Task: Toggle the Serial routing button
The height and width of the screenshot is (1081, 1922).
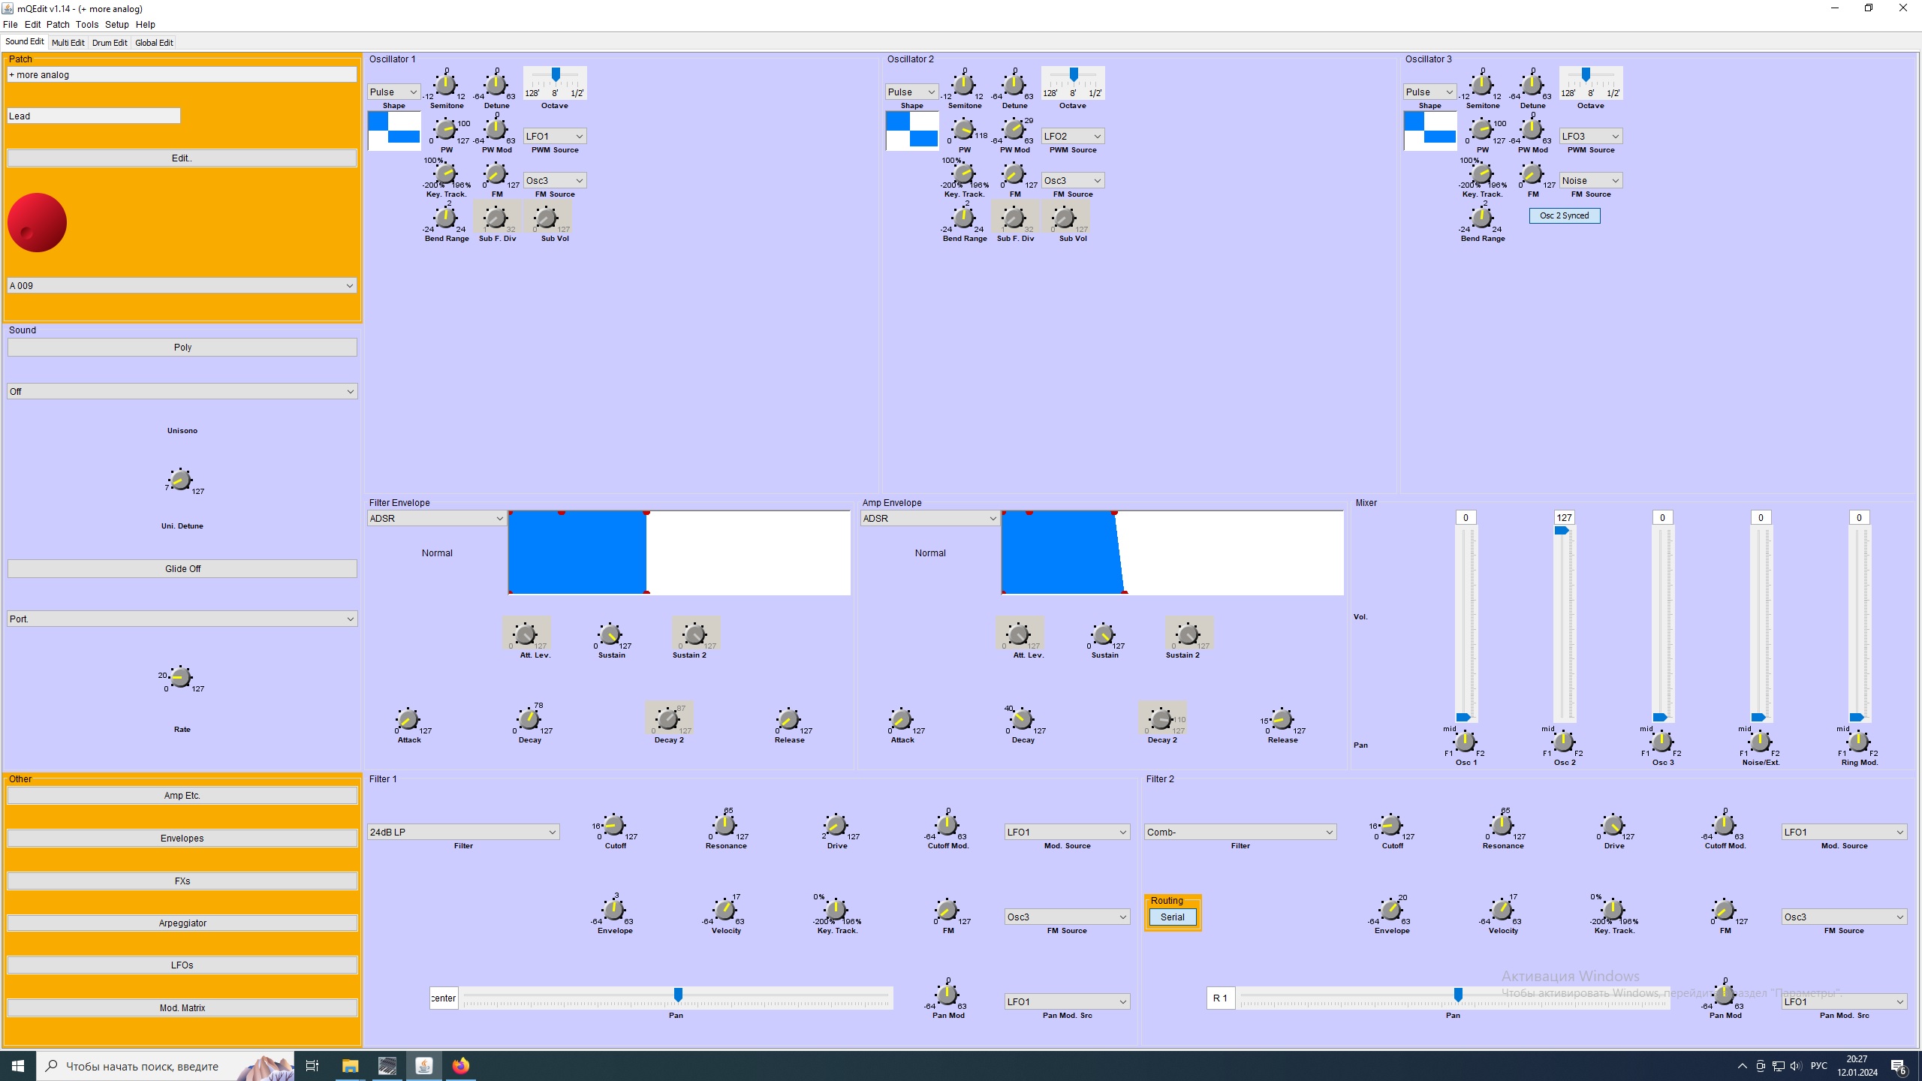Action: 1172,917
